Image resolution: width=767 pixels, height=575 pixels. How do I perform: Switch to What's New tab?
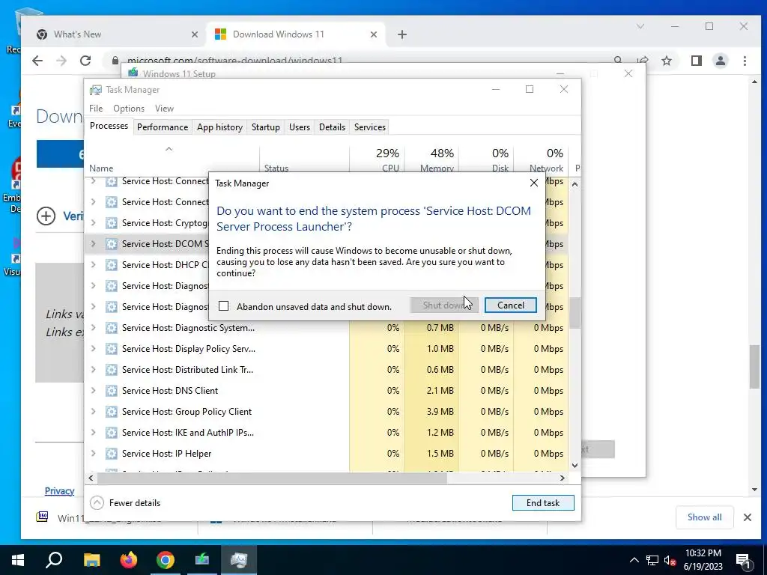[118, 34]
